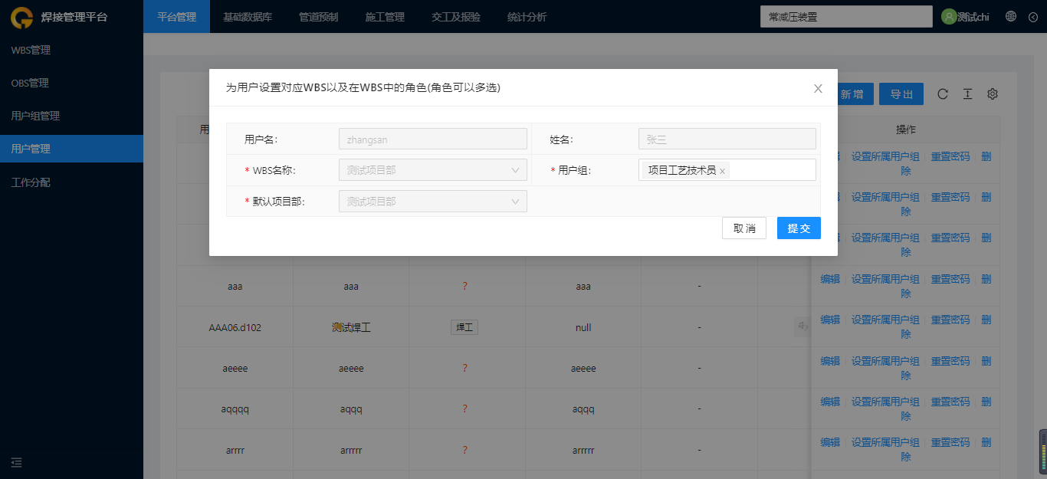Click the red question mark in arrrr row
Viewport: 1047px width, 479px height.
point(464,450)
